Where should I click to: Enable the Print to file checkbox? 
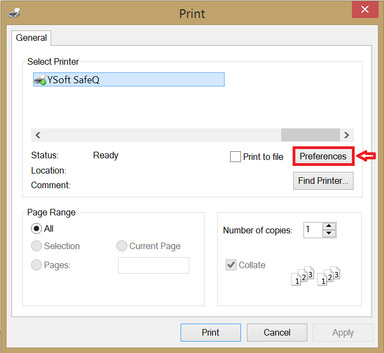pos(236,157)
